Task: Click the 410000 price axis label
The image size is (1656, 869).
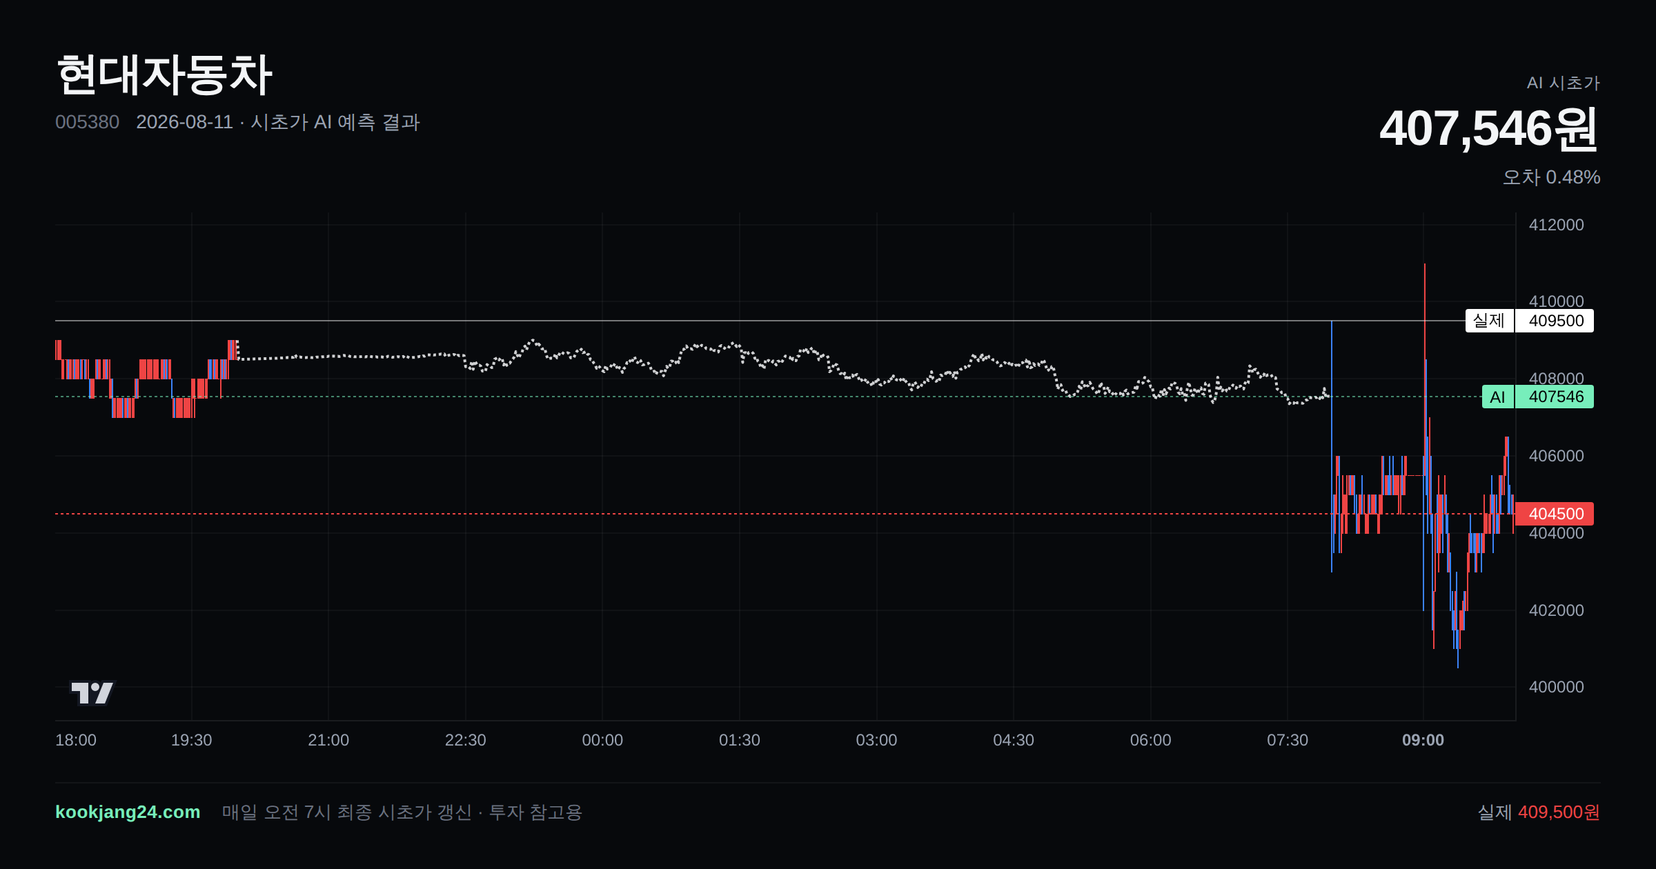Action: click(x=1556, y=301)
